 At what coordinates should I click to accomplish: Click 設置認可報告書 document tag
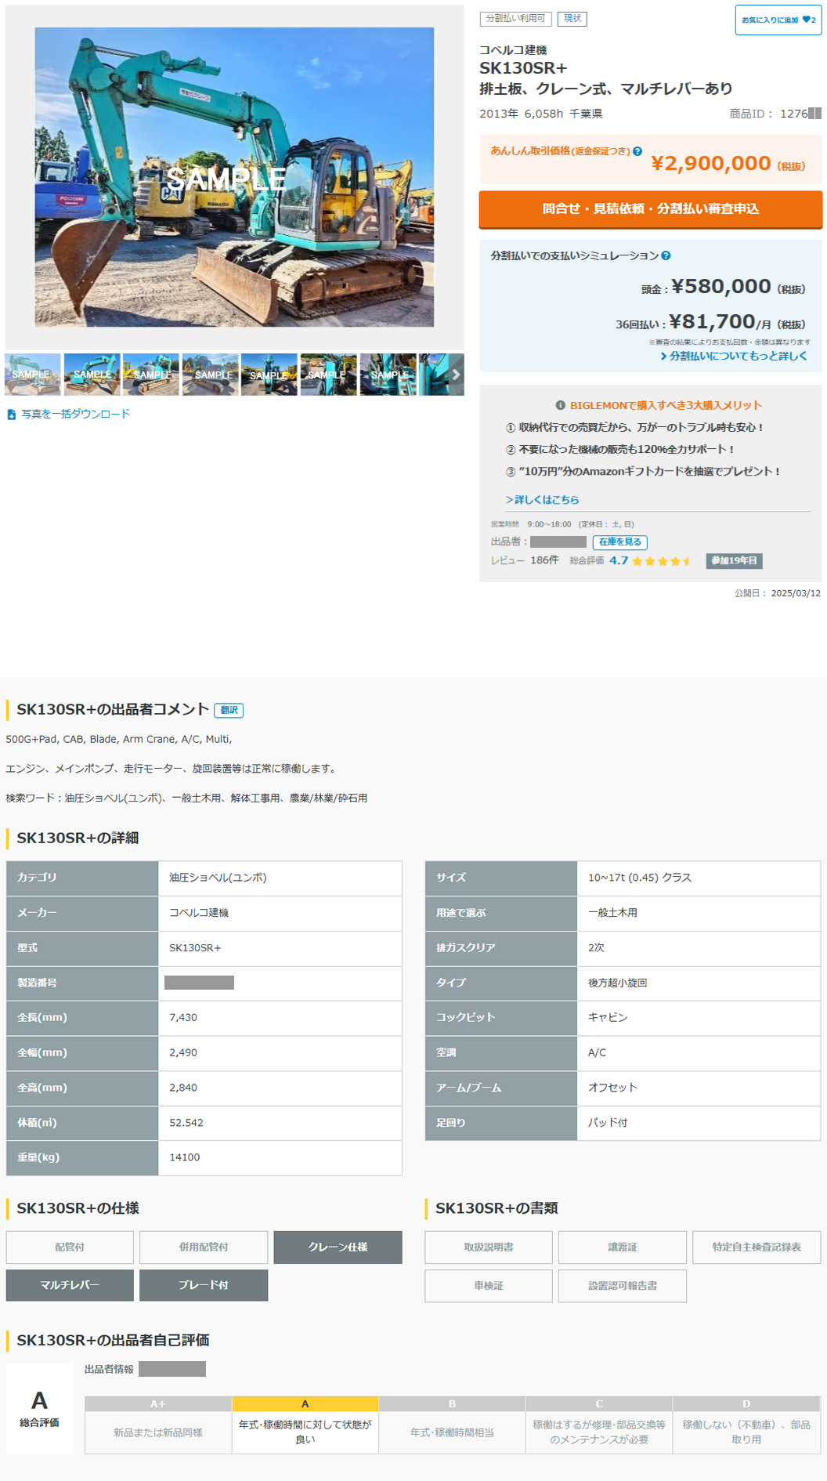coord(623,1287)
